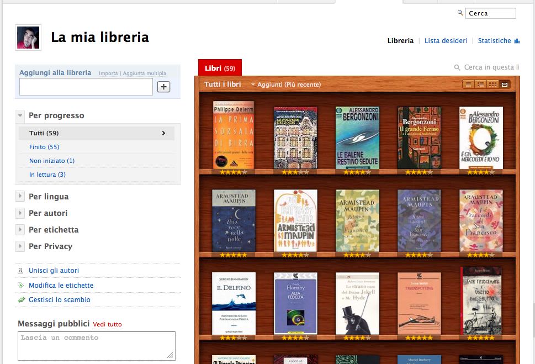Click Vedi tutto next to Messaggi pubblici

tap(107, 324)
